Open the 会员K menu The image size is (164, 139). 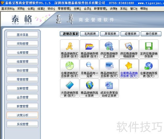coord(88,9)
